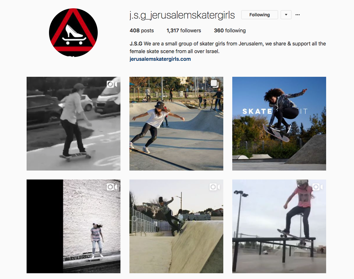Toggle the Following button
354x279 pixels.
click(x=259, y=15)
